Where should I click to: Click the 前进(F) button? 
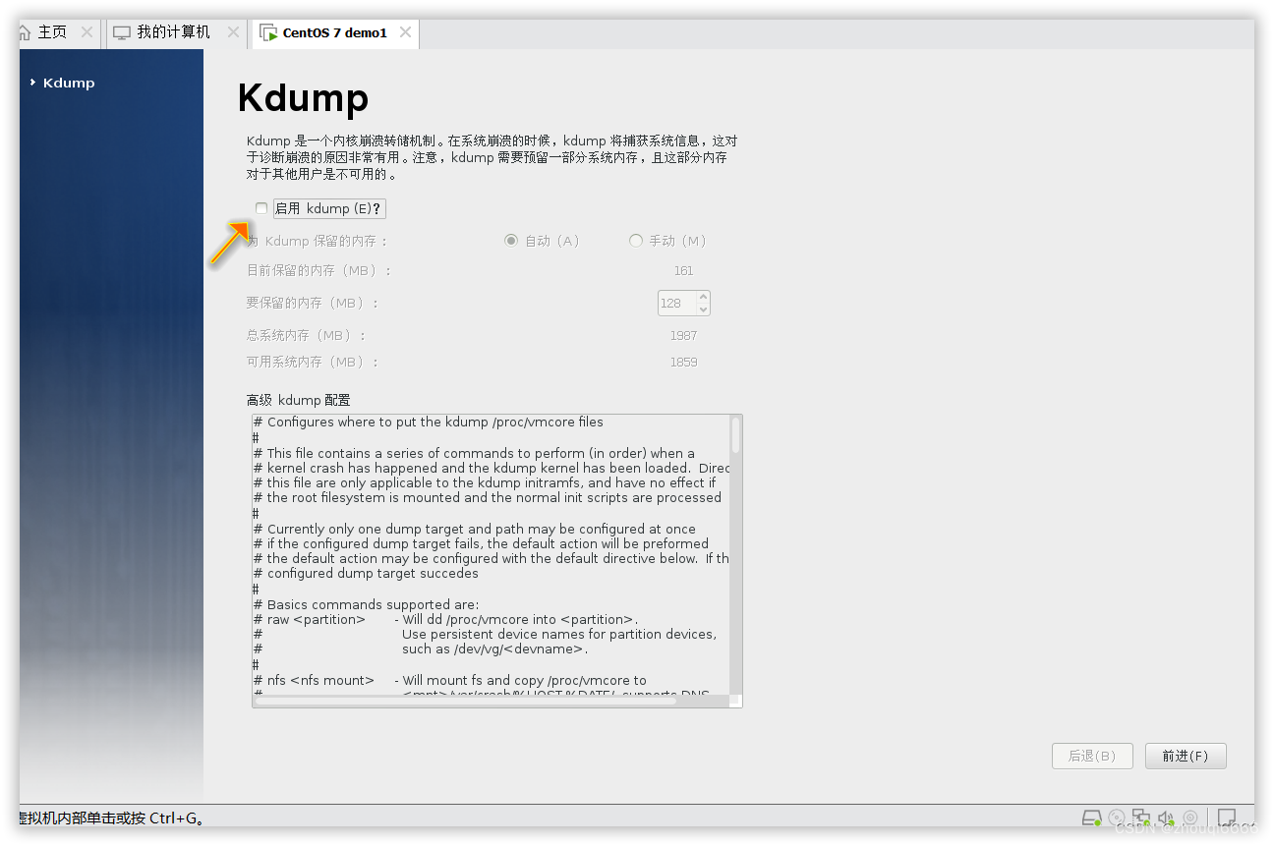(x=1186, y=756)
